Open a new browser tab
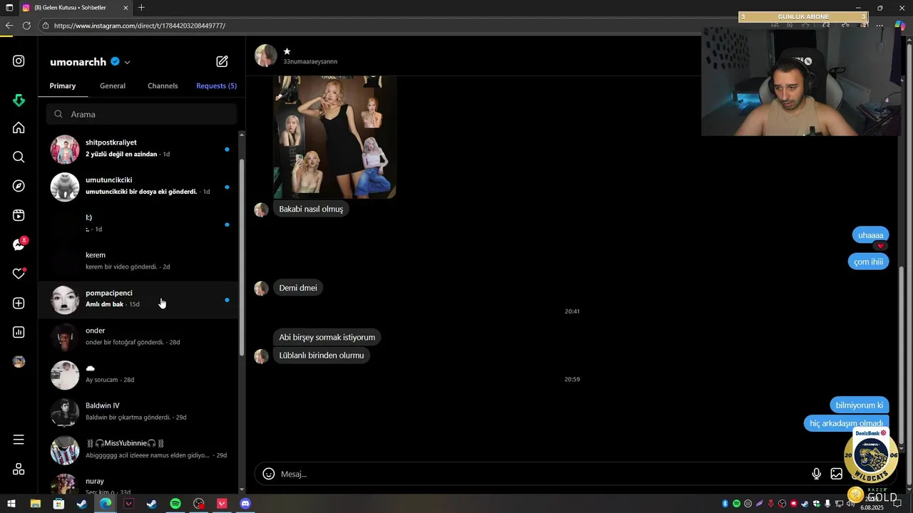This screenshot has width=913, height=513. [141, 8]
